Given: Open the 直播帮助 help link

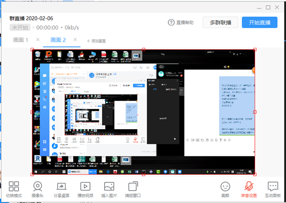Looking at the screenshot, I should click(181, 23).
